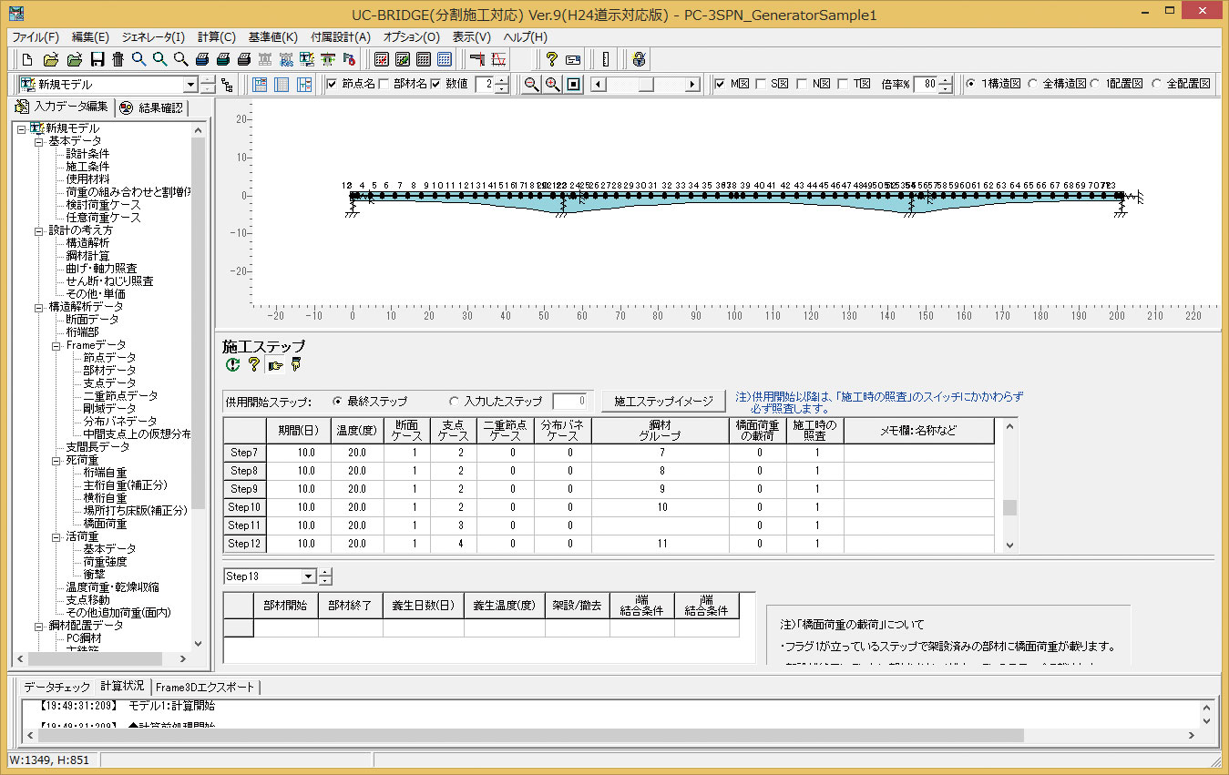Click the new file icon in toolbar

(27, 60)
